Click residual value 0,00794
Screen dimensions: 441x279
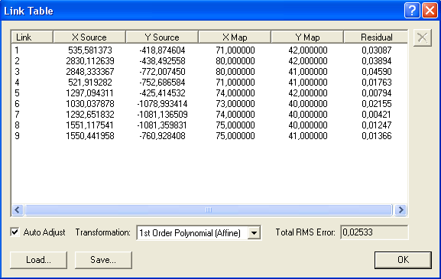pyautogui.click(x=377, y=93)
